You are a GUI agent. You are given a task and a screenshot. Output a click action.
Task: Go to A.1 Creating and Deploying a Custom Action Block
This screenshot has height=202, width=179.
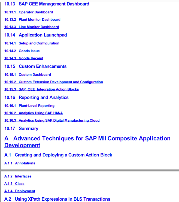(58, 155)
